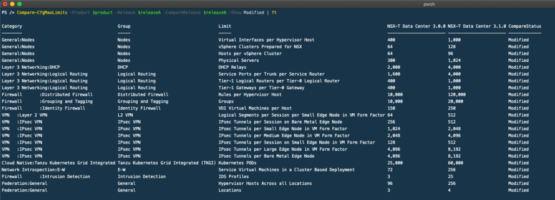The image size is (555, 200).
Task: Click the Locations limit in last row
Action: [230, 190]
